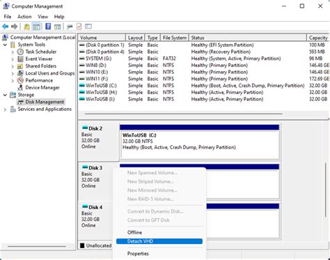Click the Back arrow toolbar icon

coord(5,26)
